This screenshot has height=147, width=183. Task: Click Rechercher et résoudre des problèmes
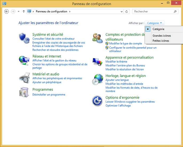(x=56, y=50)
